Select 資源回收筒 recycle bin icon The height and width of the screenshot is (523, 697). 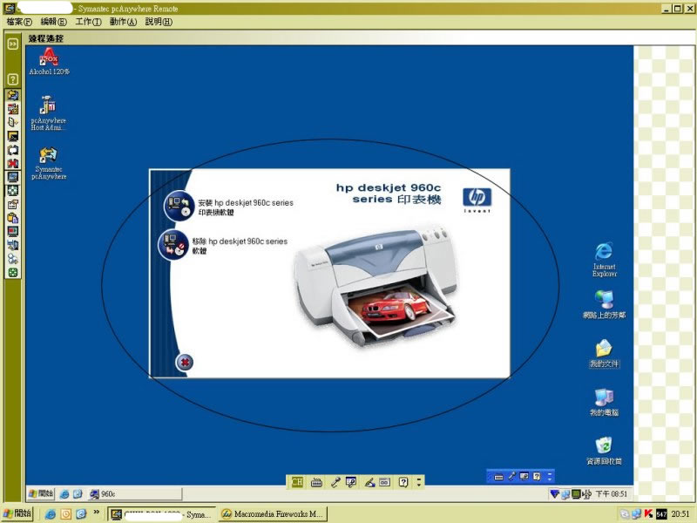pos(604,451)
